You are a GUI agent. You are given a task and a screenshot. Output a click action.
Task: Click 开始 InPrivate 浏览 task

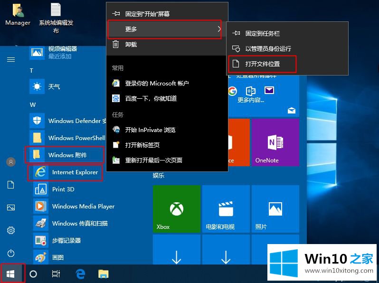[150, 130]
